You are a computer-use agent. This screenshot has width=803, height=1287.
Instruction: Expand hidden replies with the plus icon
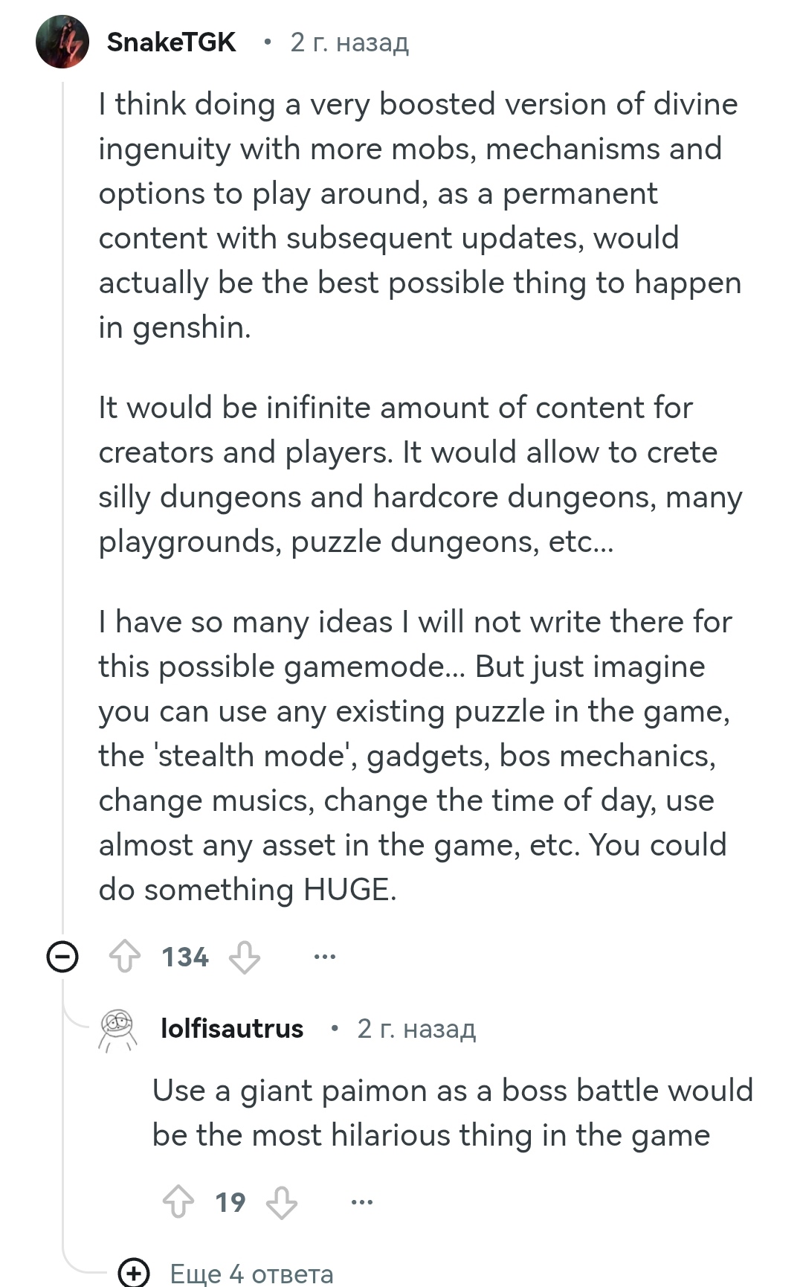tap(134, 1272)
